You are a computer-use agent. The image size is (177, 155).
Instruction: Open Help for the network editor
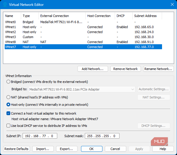tap(163, 149)
